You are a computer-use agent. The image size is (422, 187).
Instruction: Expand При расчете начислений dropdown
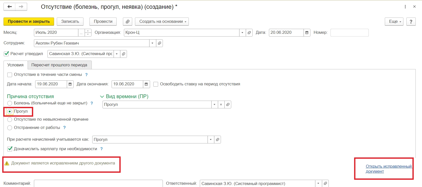[211, 140]
